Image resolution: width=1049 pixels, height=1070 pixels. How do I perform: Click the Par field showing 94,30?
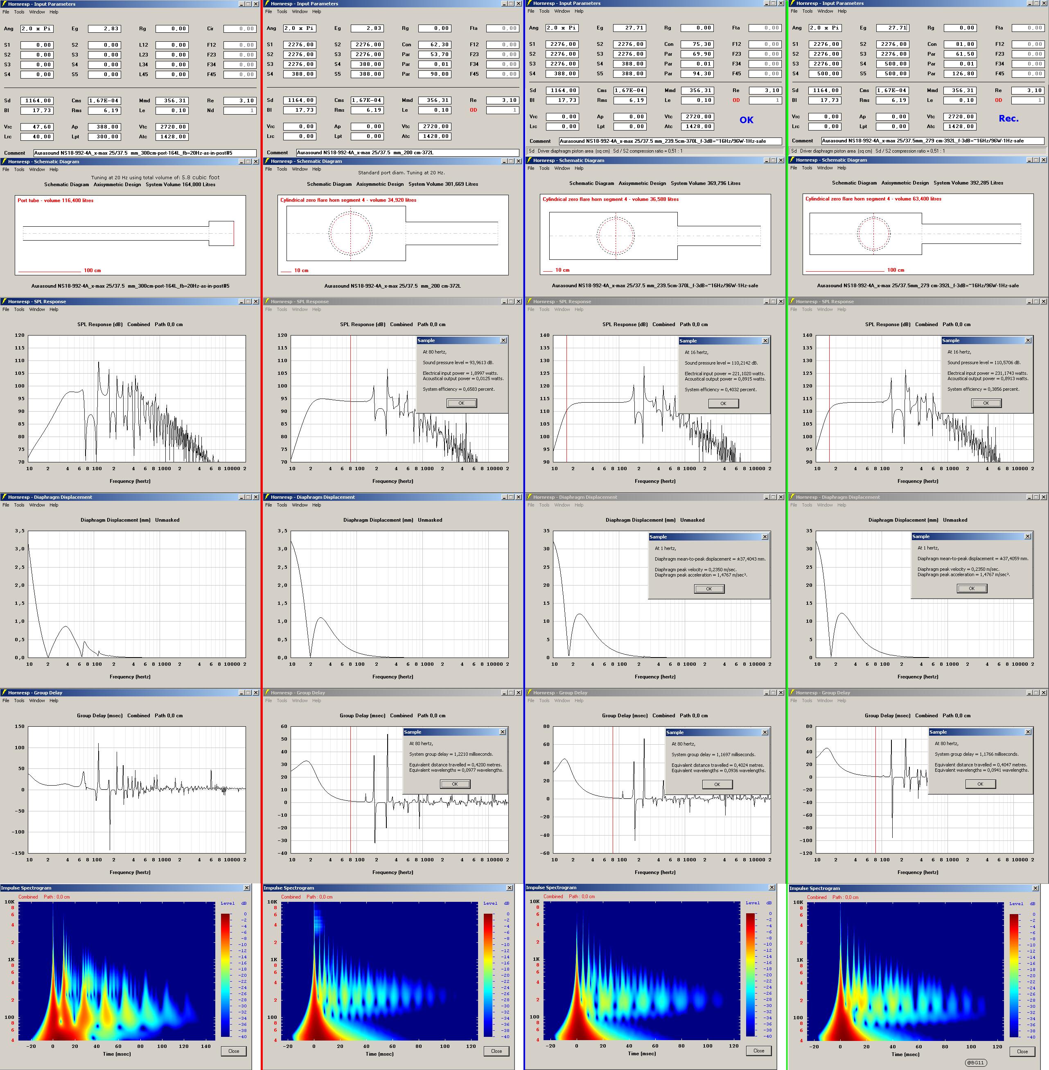click(697, 74)
